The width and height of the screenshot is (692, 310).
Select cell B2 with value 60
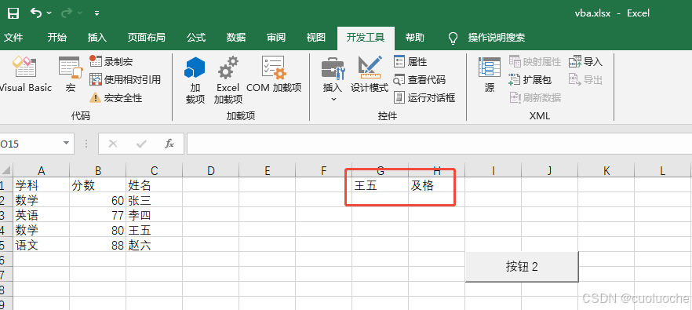tap(98, 200)
